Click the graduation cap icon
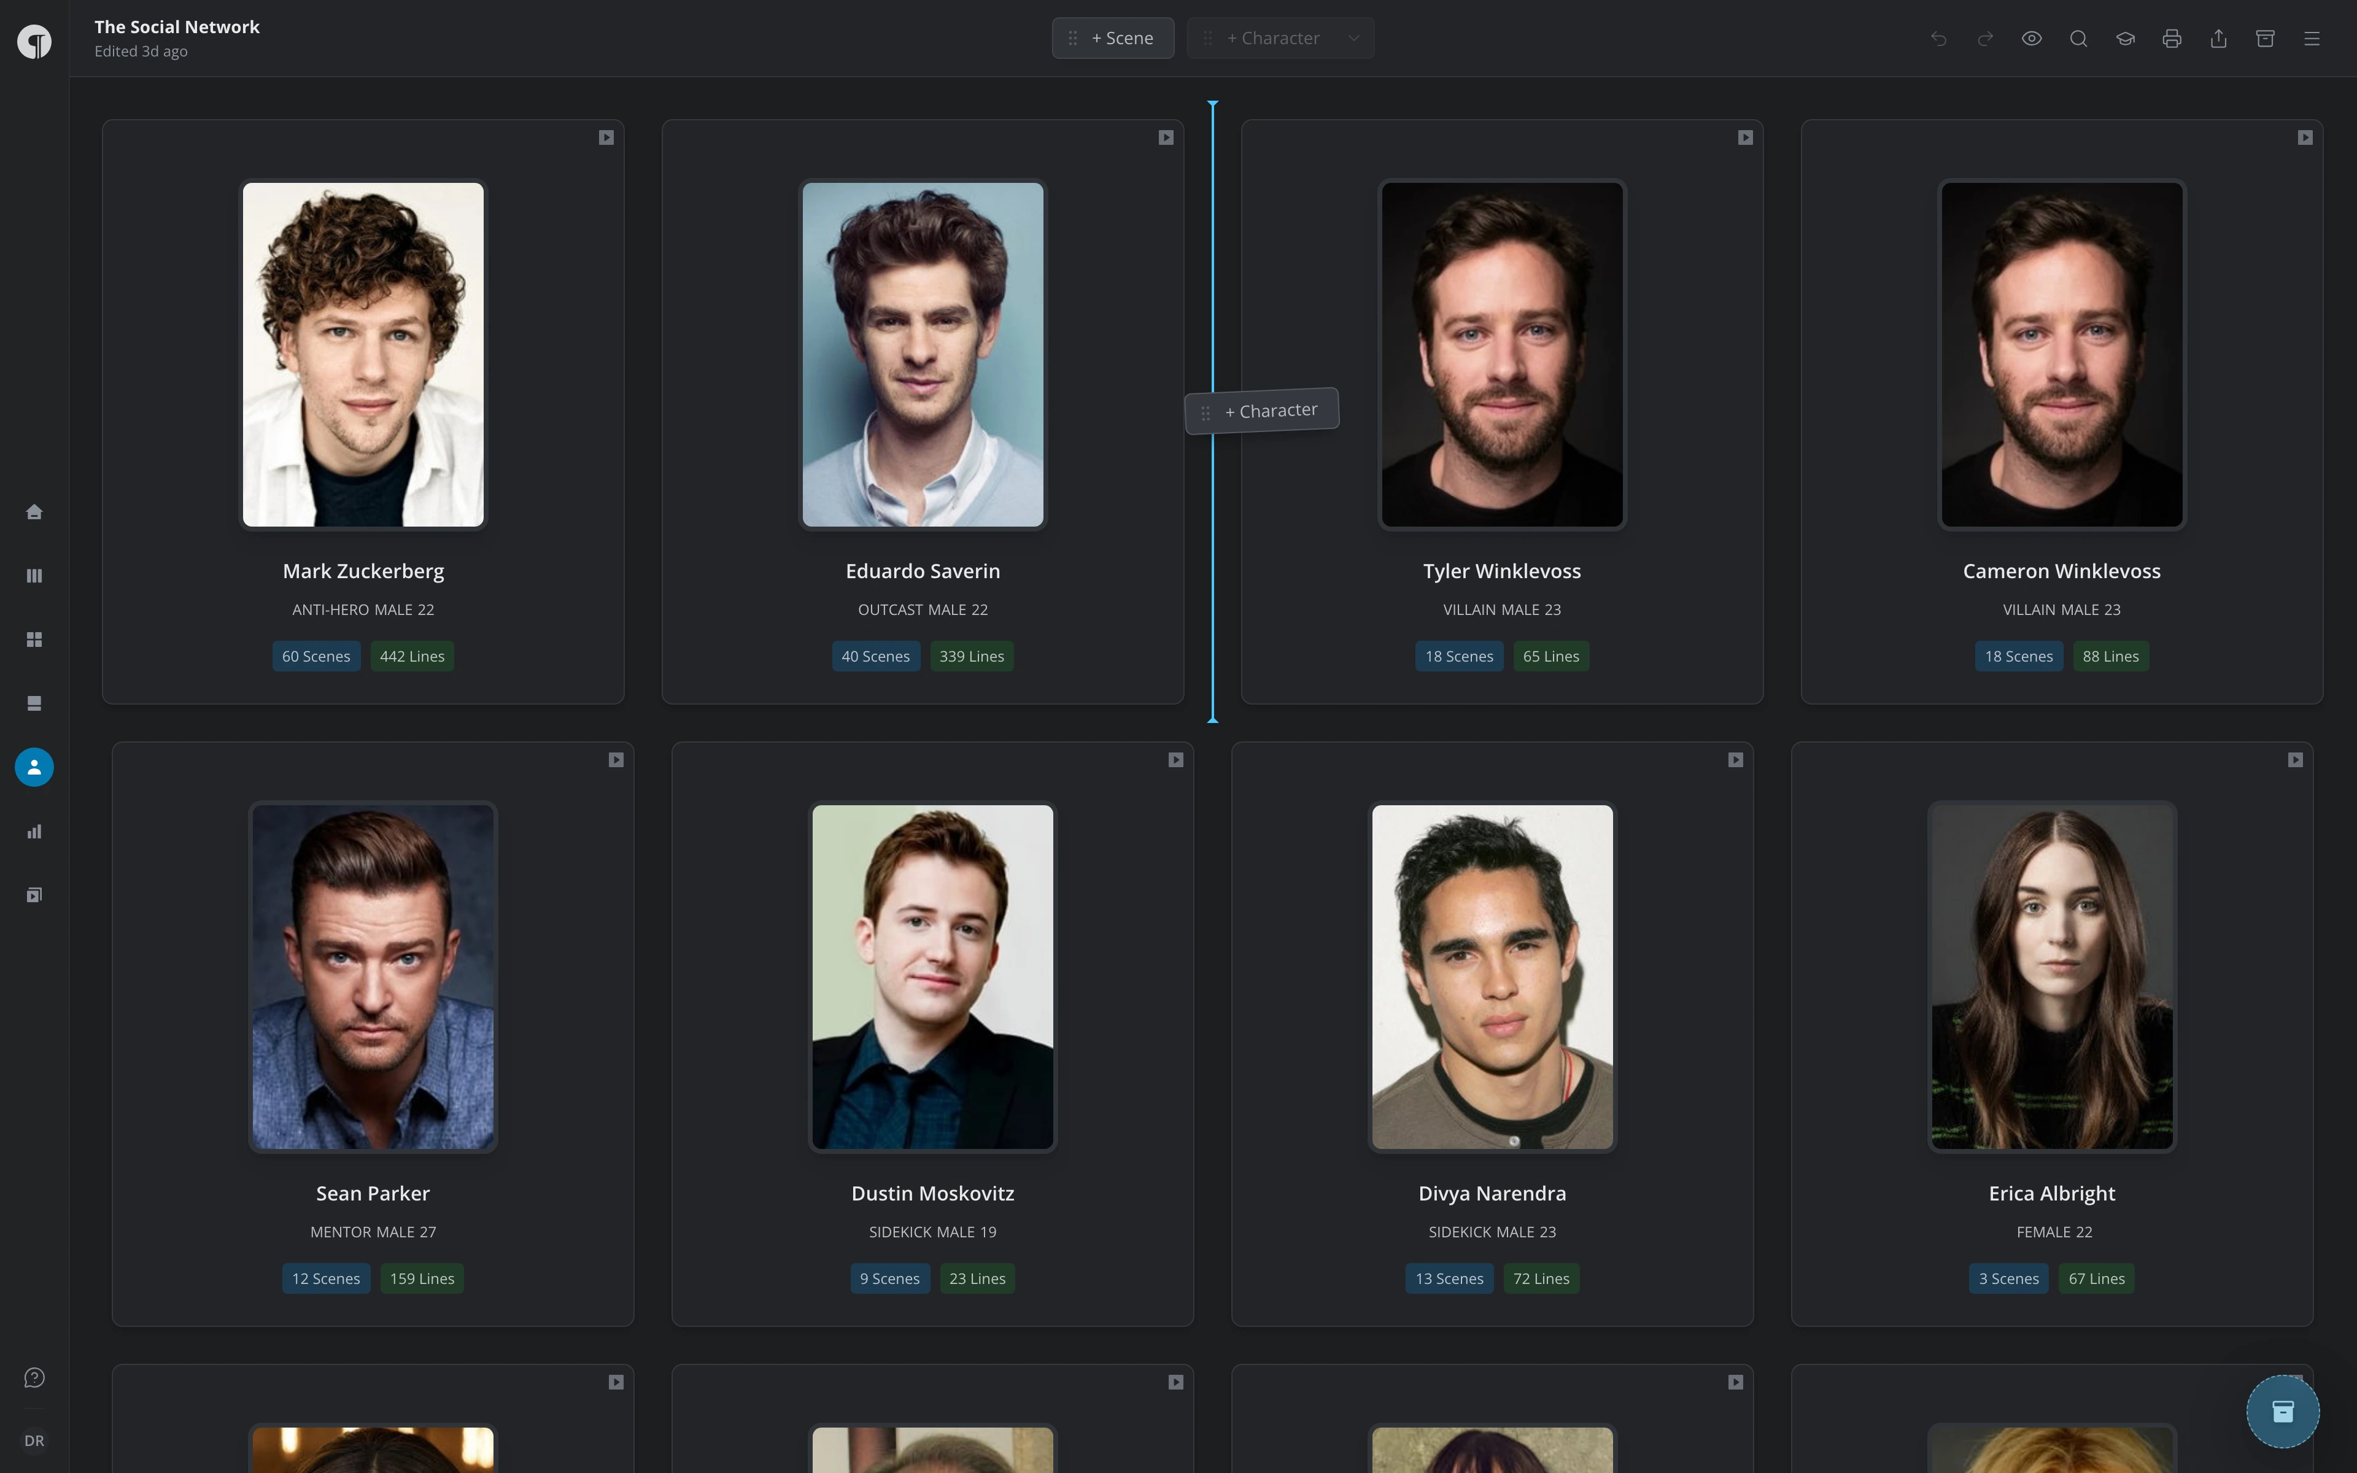2357x1473 pixels. tap(2125, 38)
